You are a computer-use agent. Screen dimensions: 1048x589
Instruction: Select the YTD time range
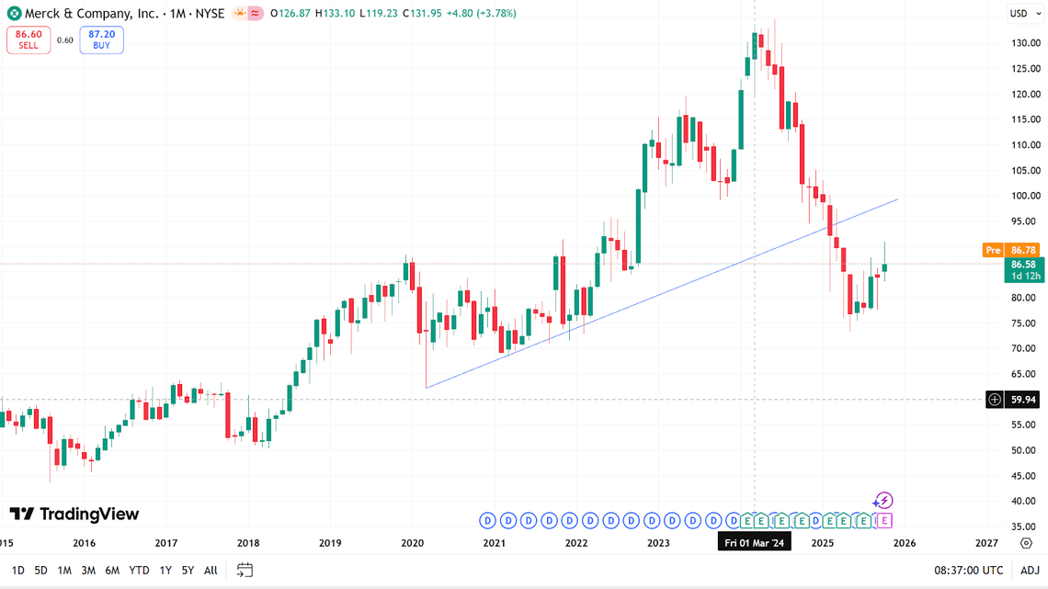point(139,571)
